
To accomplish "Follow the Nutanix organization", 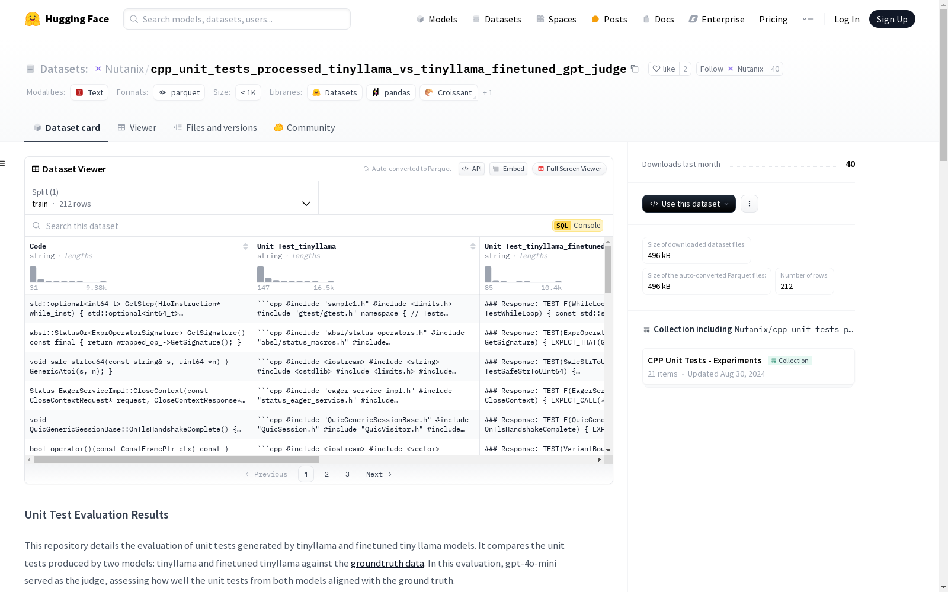I will pos(732,69).
